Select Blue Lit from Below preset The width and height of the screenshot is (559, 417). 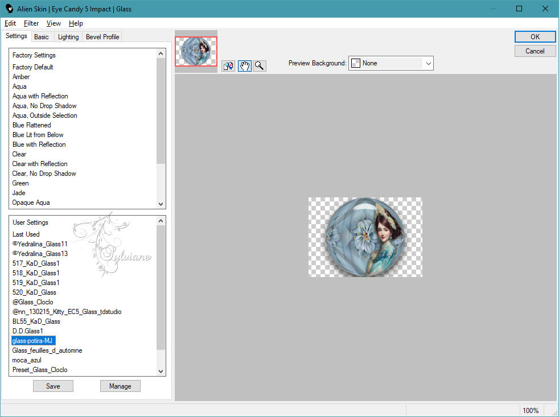pyautogui.click(x=38, y=134)
